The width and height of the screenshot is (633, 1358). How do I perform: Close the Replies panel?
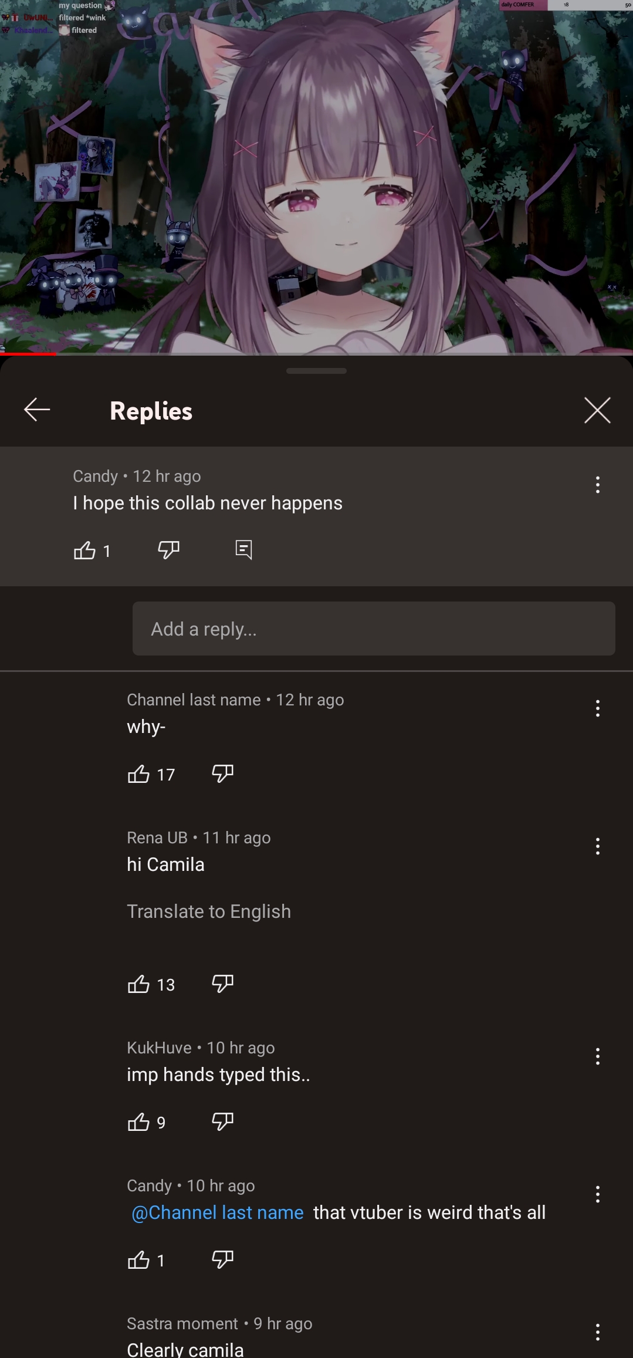[597, 410]
